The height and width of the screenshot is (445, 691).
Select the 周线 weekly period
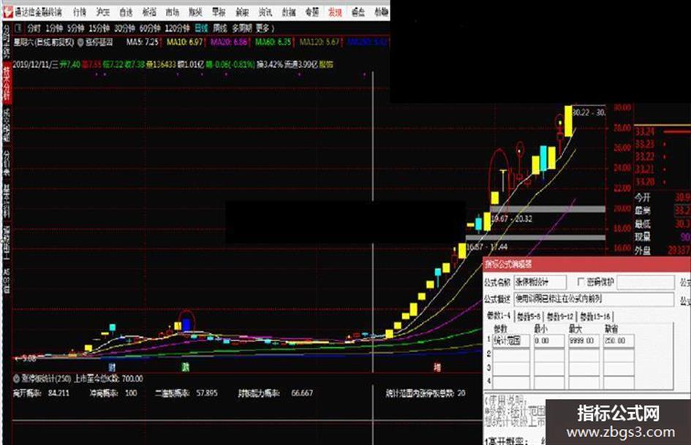tap(220, 28)
